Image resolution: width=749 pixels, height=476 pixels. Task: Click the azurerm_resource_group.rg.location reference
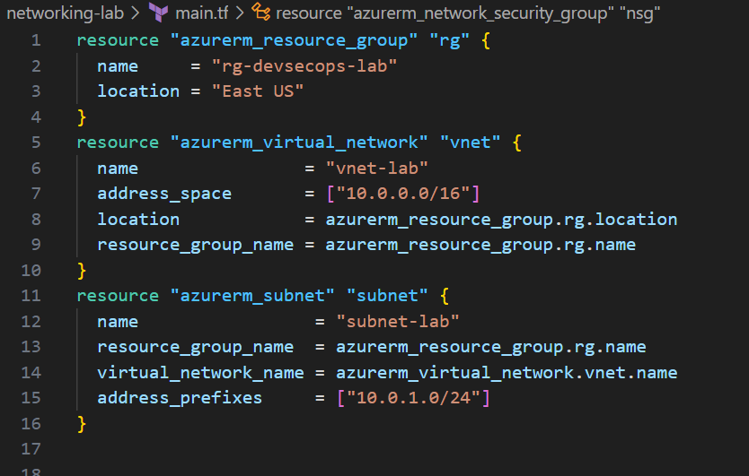click(x=501, y=220)
